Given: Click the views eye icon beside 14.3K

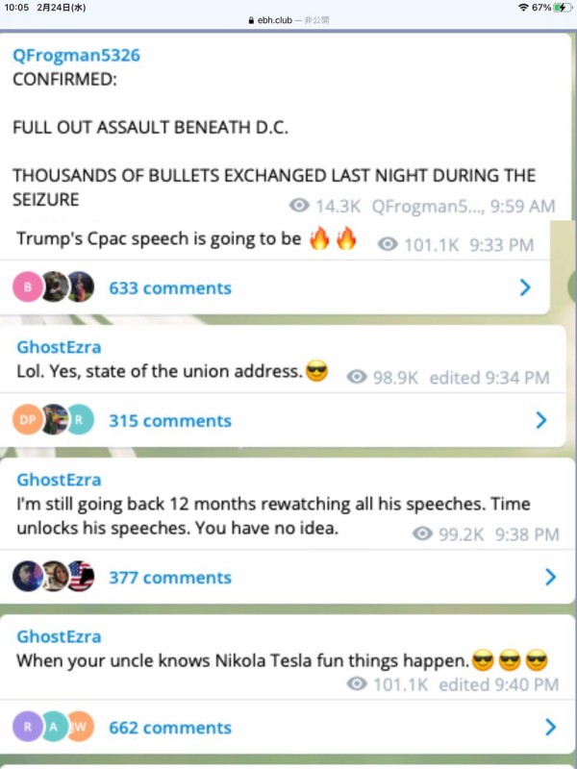Looking at the screenshot, I should click(x=299, y=206).
